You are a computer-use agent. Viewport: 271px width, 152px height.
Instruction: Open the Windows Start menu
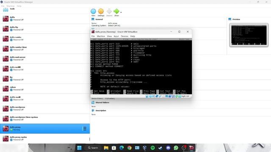79,148
